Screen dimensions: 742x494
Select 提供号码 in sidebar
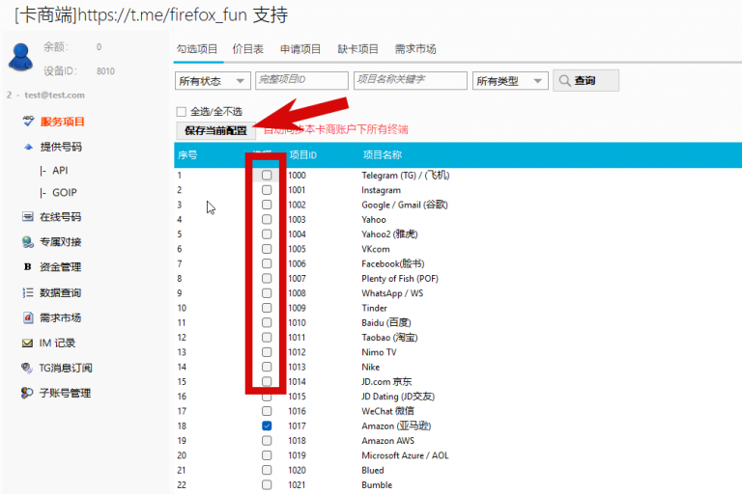click(61, 147)
